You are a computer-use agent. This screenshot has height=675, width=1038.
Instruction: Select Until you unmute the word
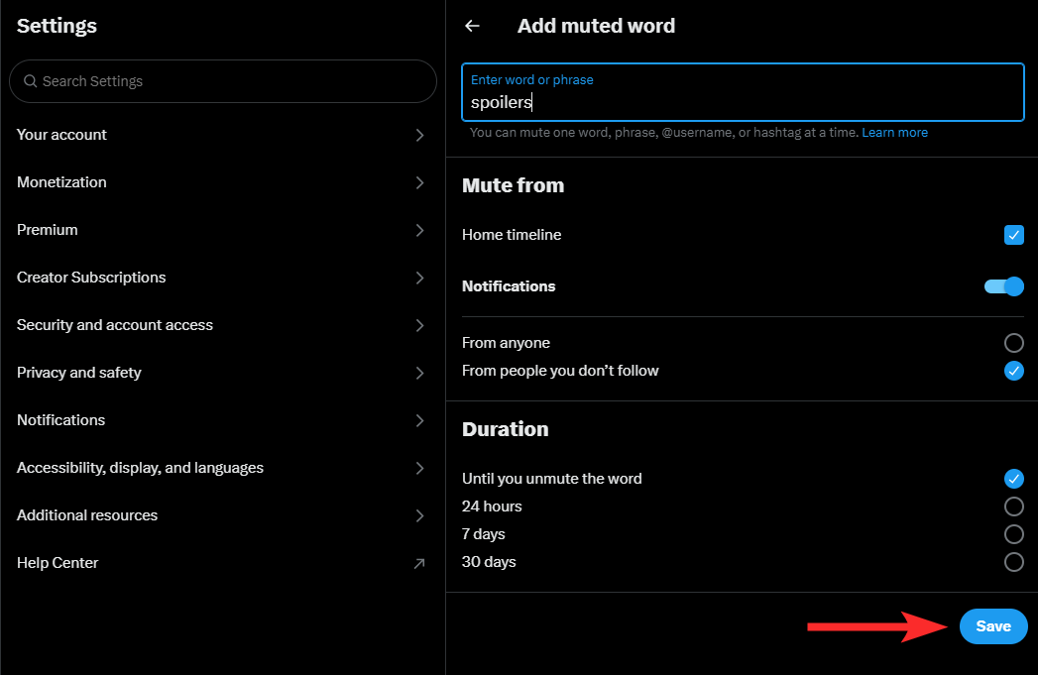coord(1013,479)
